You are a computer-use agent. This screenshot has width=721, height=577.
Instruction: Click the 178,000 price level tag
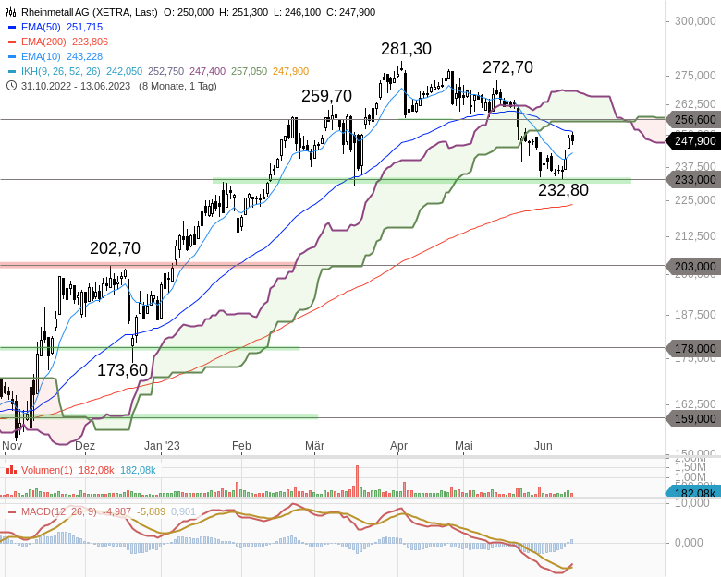(x=693, y=349)
